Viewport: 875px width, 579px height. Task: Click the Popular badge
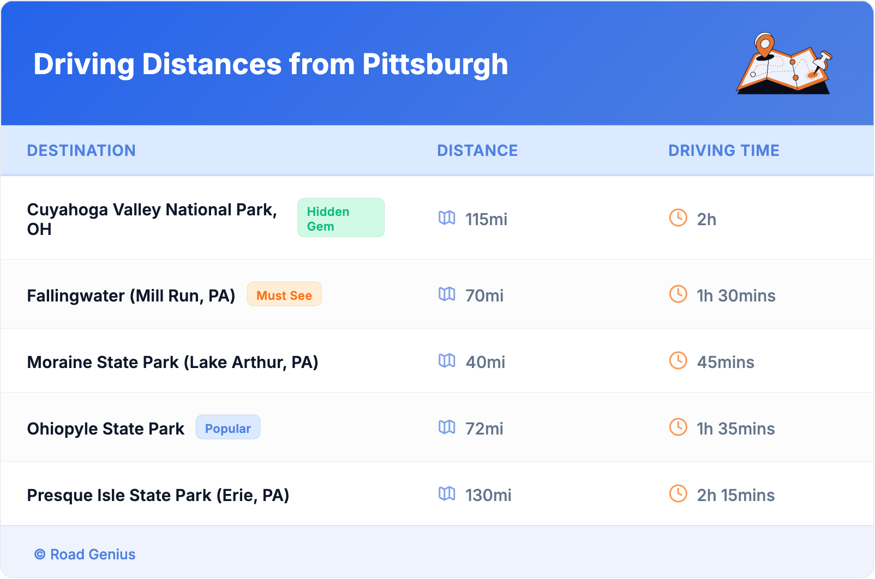click(x=228, y=428)
